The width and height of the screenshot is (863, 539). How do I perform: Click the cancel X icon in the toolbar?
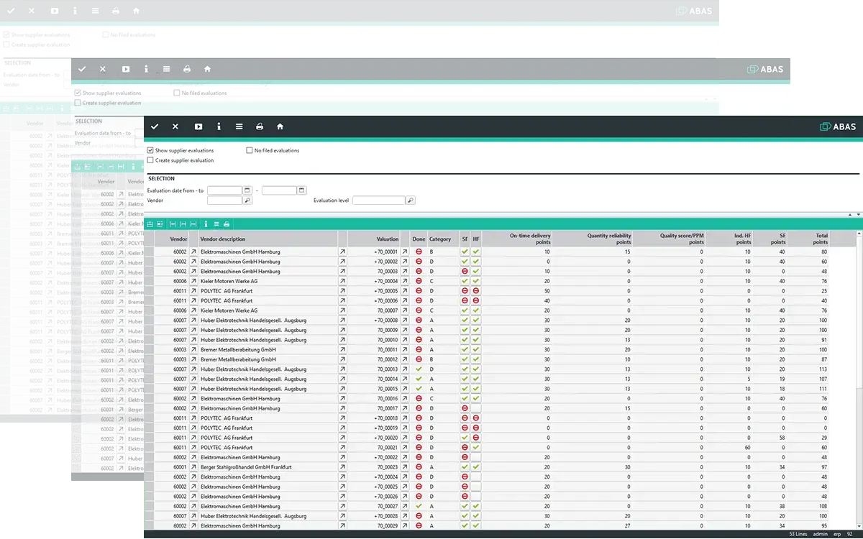pos(175,126)
